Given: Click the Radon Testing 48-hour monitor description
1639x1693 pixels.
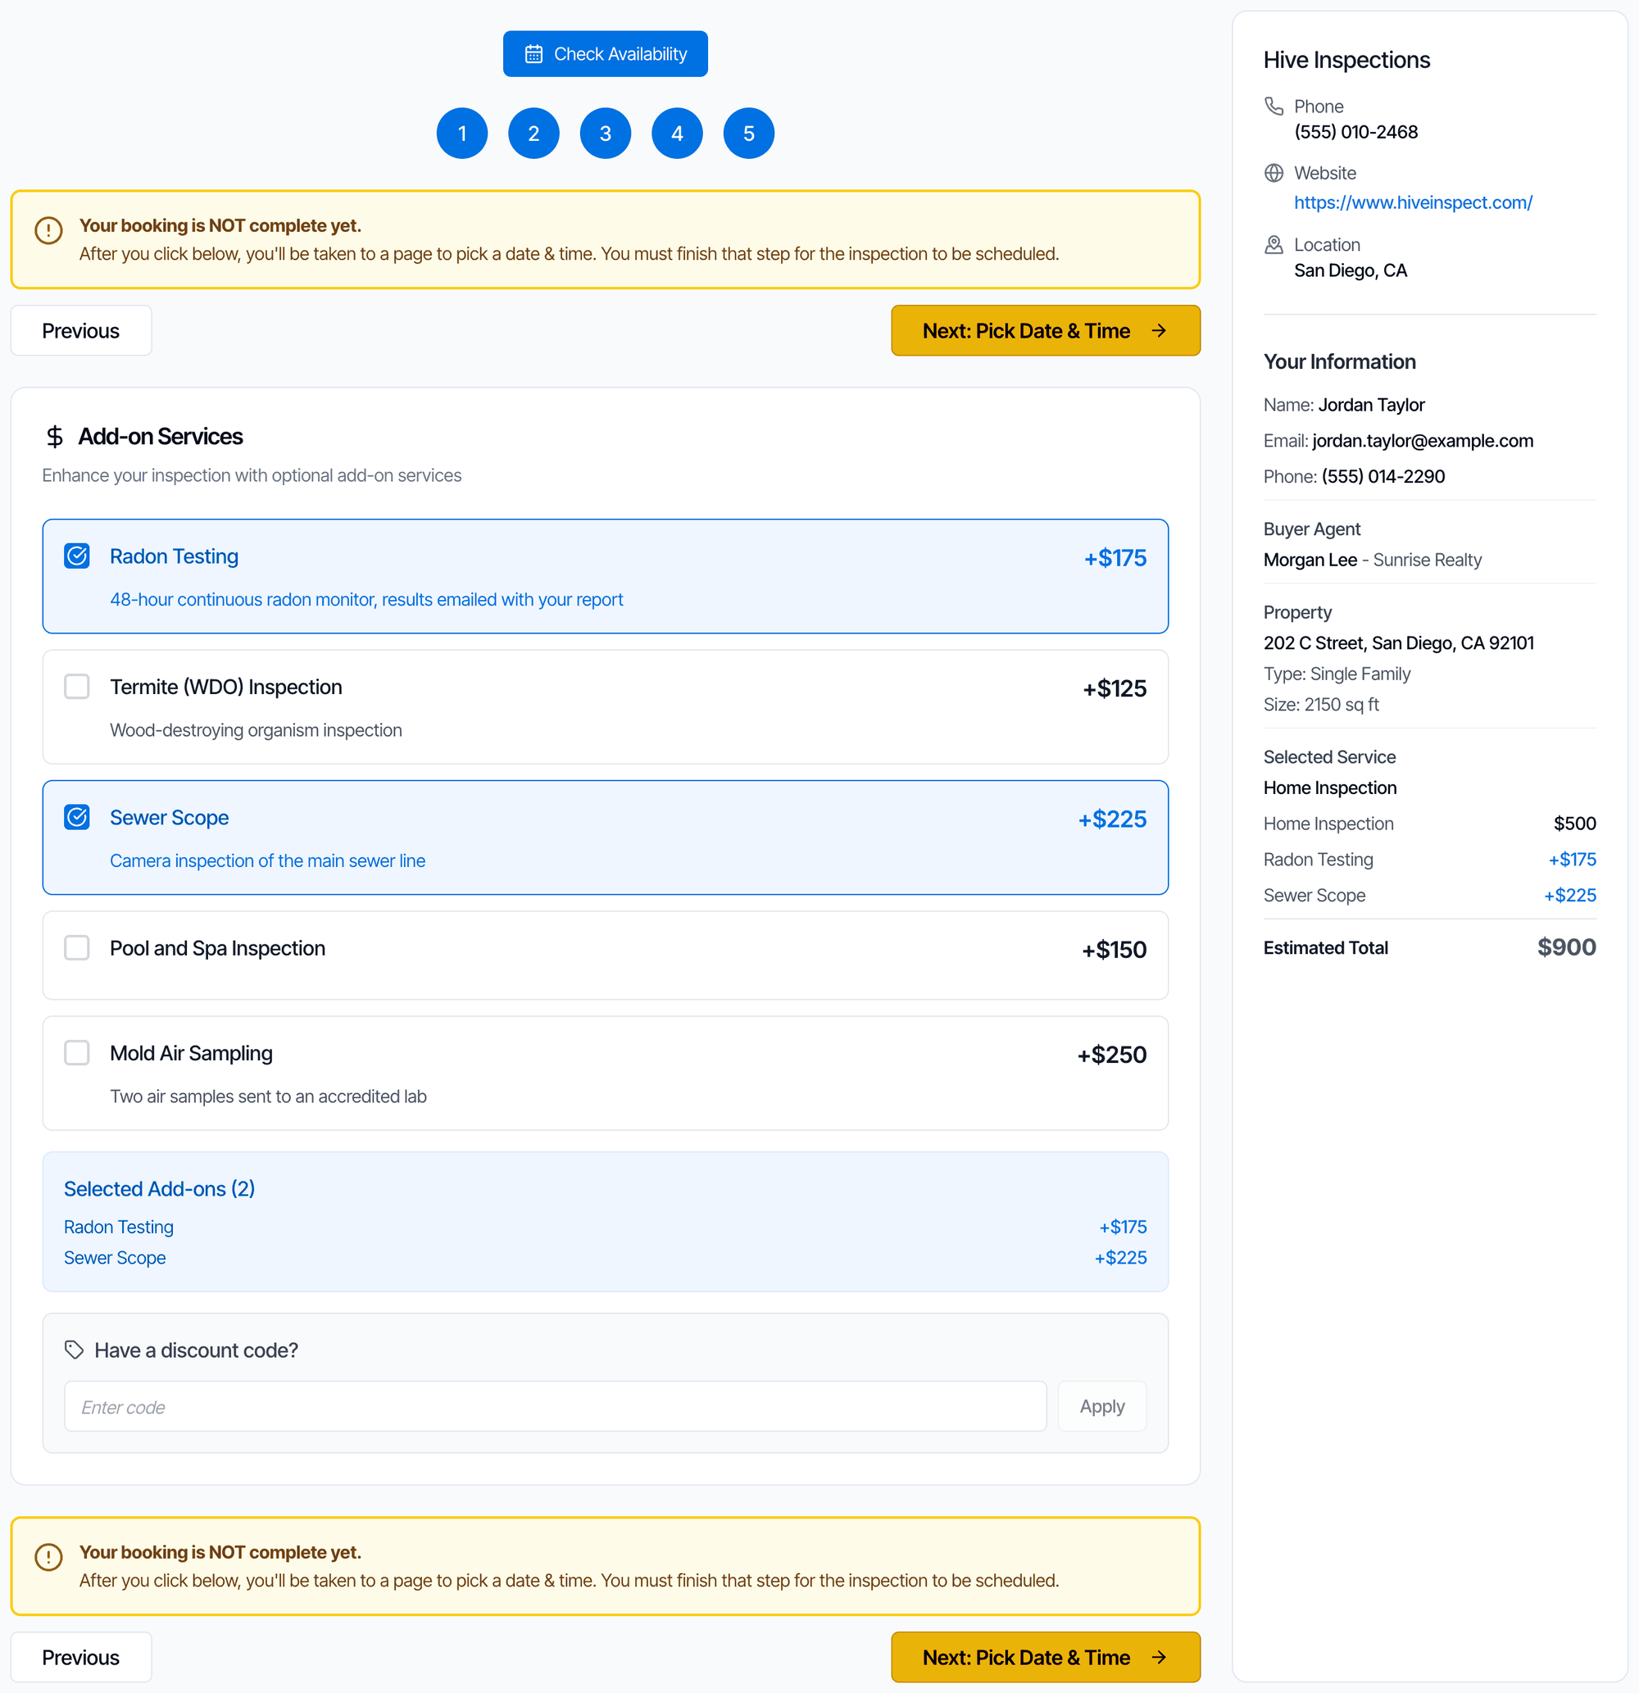Looking at the screenshot, I should 366,600.
